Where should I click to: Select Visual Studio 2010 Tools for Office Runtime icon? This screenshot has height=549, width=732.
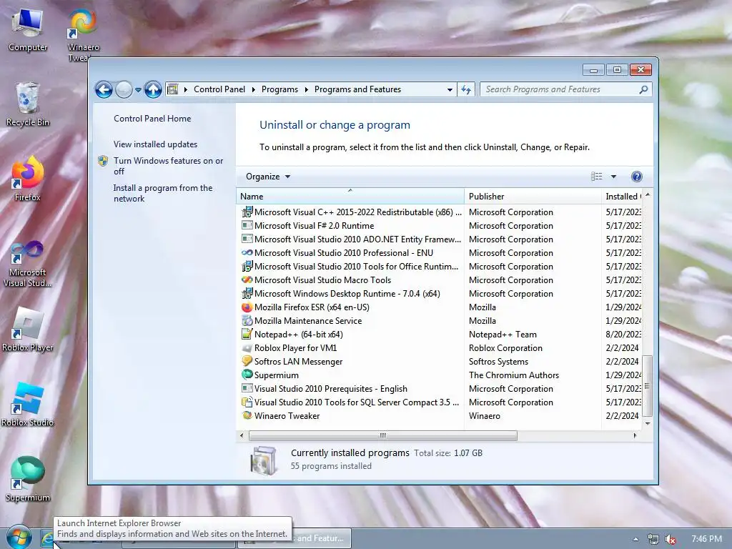247,266
